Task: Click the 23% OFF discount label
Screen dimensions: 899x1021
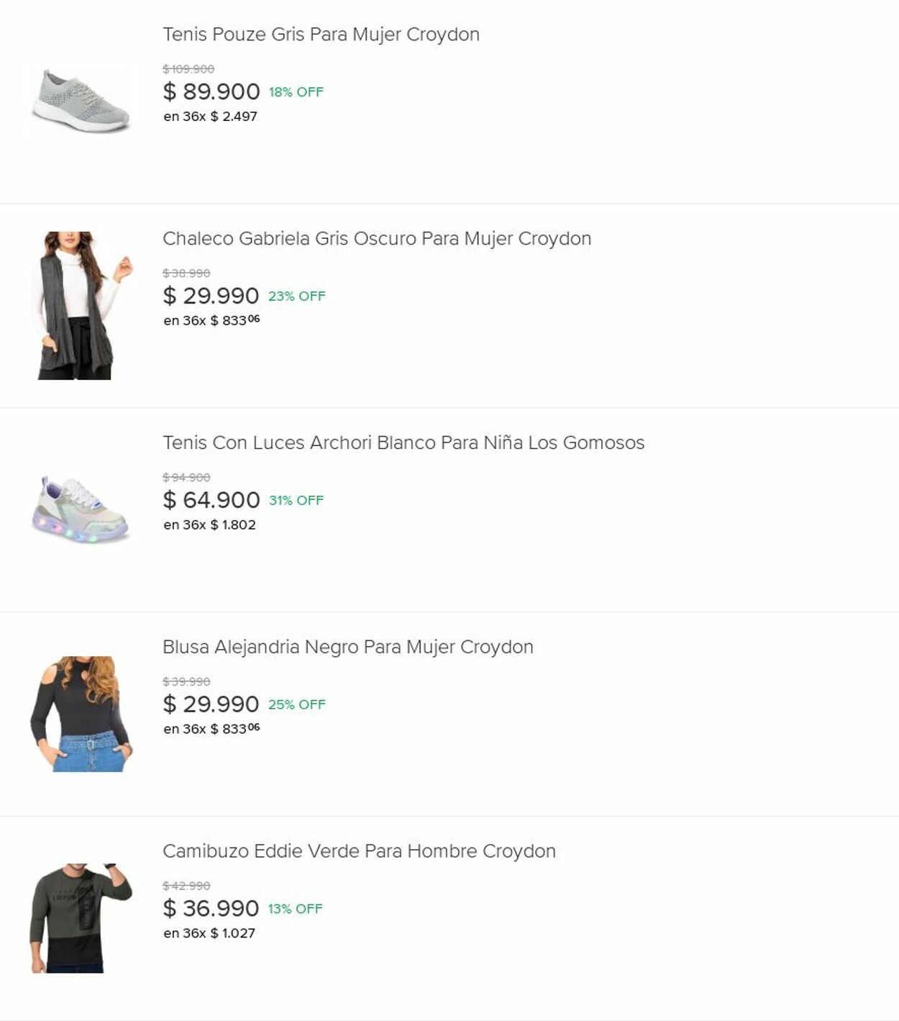Action: pos(297,296)
